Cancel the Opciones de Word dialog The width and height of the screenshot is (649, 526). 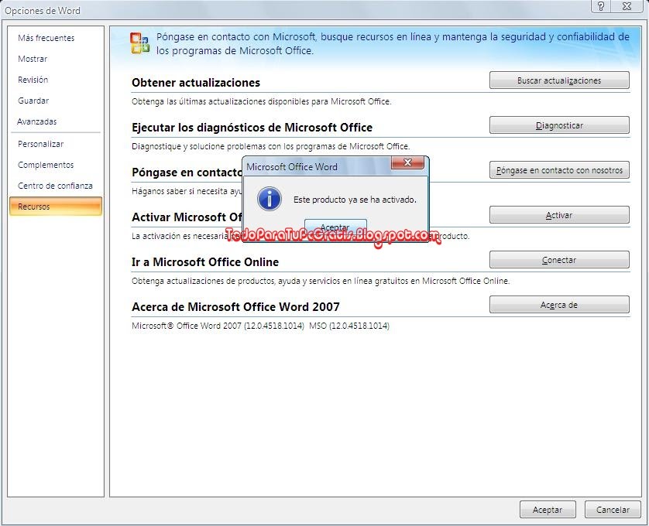pyautogui.click(x=613, y=510)
